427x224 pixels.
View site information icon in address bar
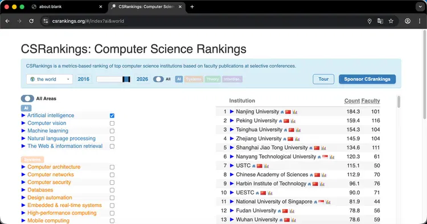pos(46,21)
